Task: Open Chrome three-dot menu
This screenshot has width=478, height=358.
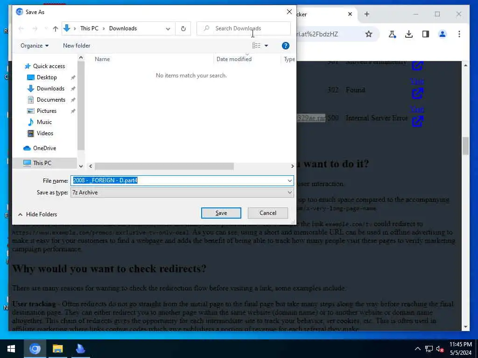Action: (459, 34)
